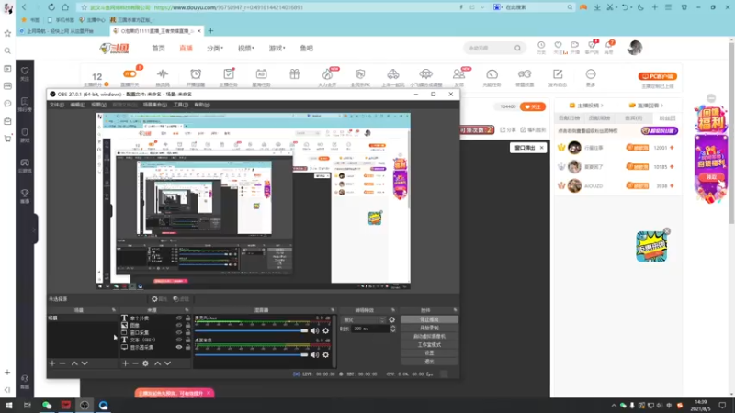The height and width of the screenshot is (413, 735).
Task: Open the 编辑(E) menu in OBS
Action: coord(77,105)
